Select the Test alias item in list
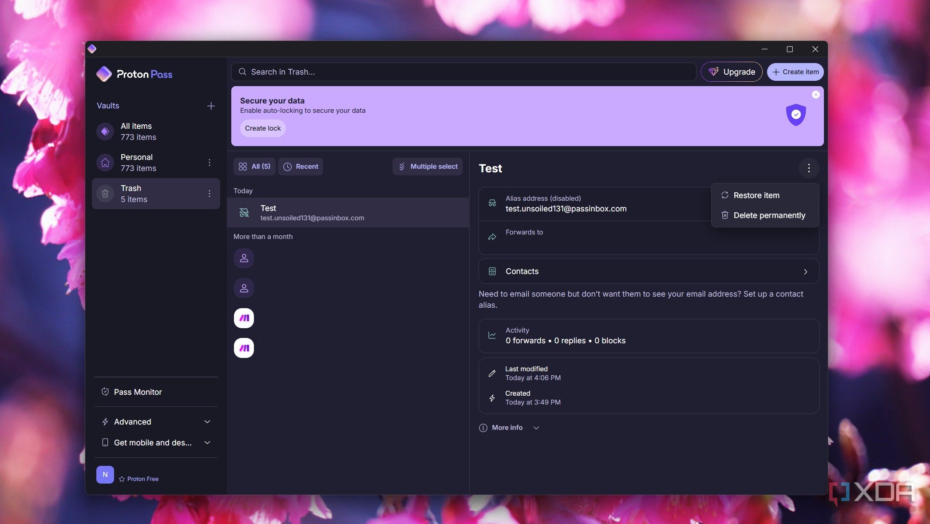Viewport: 930px width, 524px height. click(x=348, y=213)
